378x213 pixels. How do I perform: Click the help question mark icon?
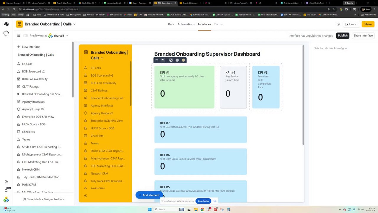coord(6,182)
